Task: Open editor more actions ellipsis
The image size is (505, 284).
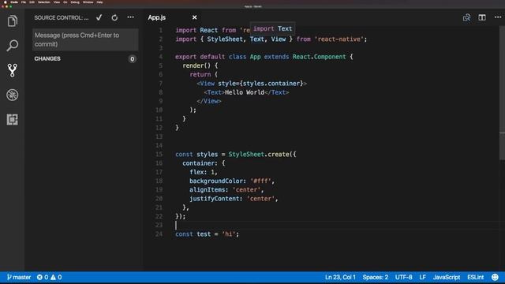Action: tap(498, 17)
